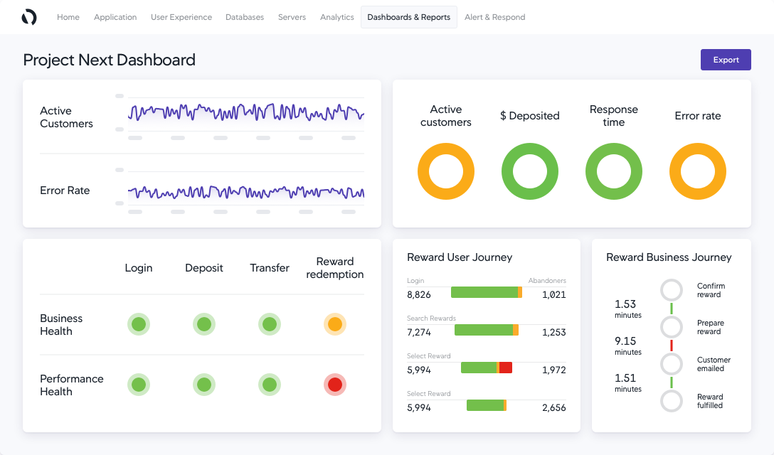Click the 7,274 Search Rewards count
Viewport: 774px width, 455px height.
coord(418,332)
